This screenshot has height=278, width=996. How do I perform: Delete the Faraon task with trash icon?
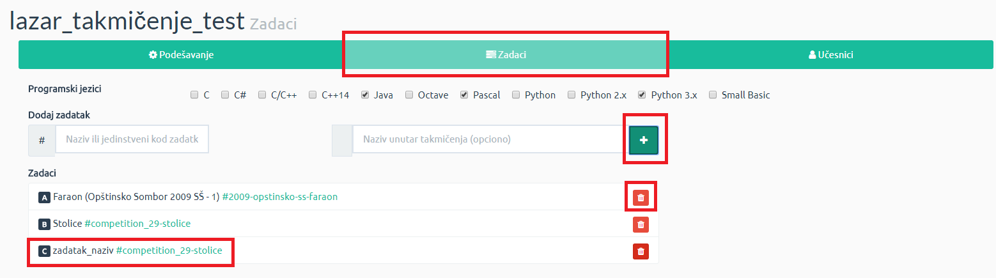[x=641, y=197]
